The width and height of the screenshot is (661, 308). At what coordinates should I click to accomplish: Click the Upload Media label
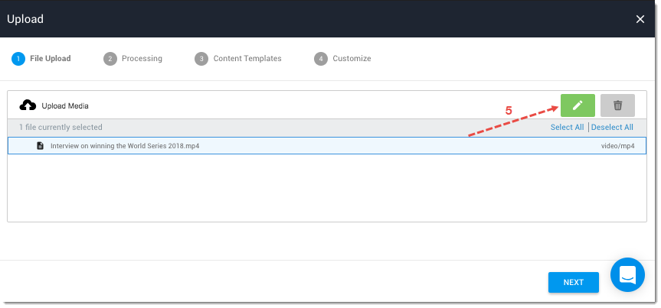point(65,105)
